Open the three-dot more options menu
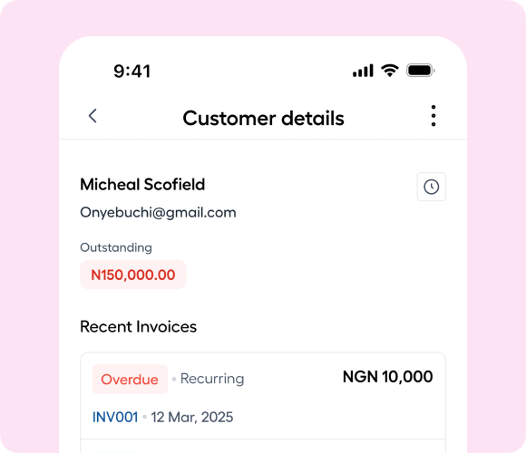The width and height of the screenshot is (526, 453). [433, 116]
